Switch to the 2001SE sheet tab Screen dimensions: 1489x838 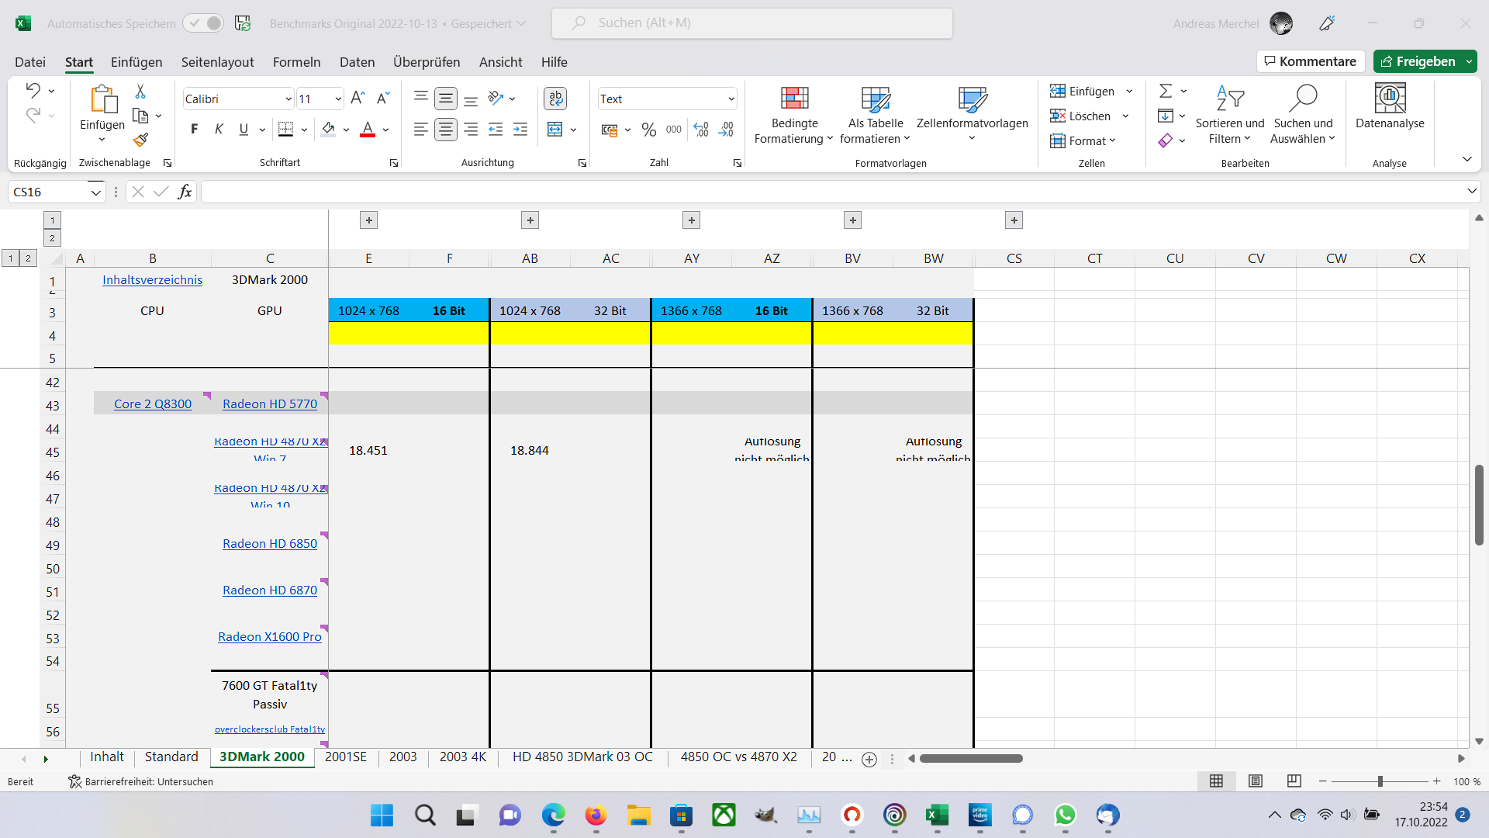(345, 757)
